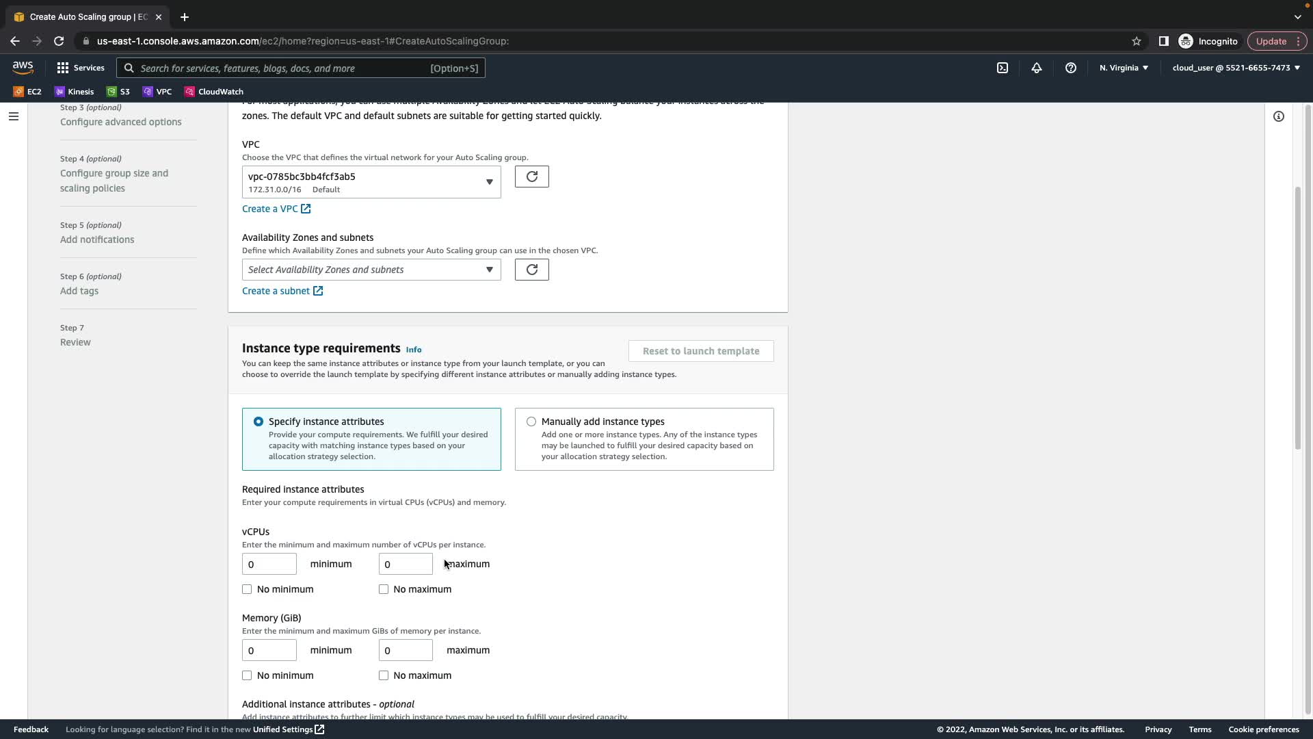Image resolution: width=1313 pixels, height=739 pixels.
Task: Open the info panel icon at right
Action: [x=1278, y=116]
